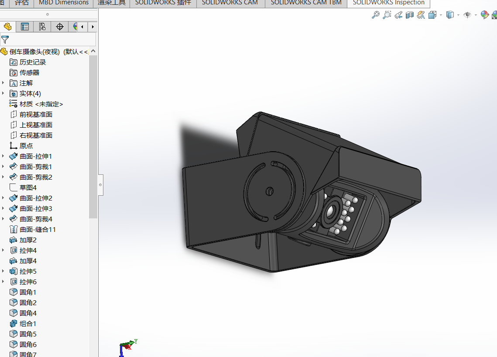The height and width of the screenshot is (357, 497).
Task: Select the 上视基准面 plane
Action: 36,125
